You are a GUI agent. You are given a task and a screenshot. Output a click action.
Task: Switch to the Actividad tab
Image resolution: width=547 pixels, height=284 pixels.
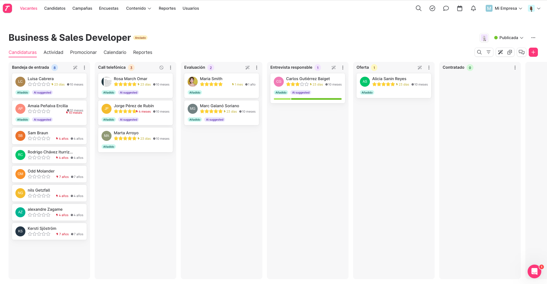pos(53,52)
